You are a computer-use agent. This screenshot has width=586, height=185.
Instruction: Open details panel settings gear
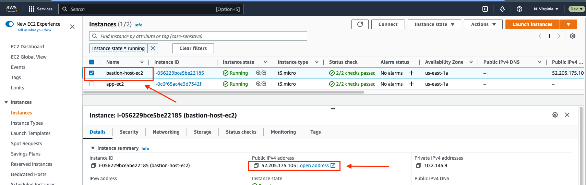click(555, 115)
